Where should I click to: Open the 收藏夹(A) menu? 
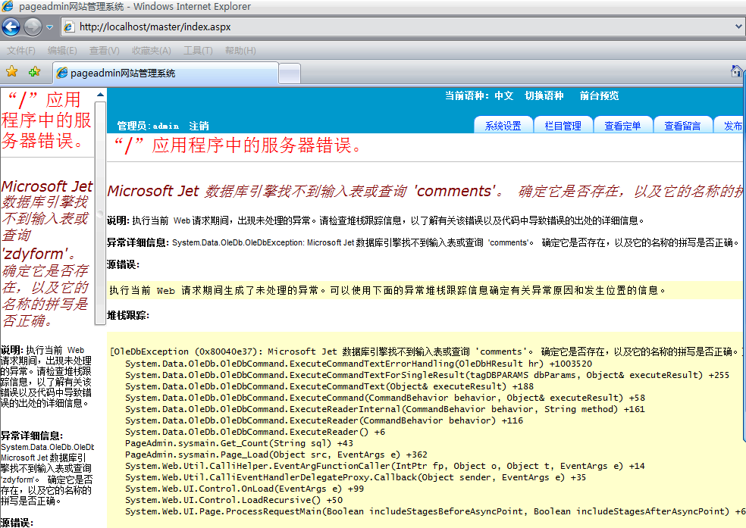tap(151, 51)
